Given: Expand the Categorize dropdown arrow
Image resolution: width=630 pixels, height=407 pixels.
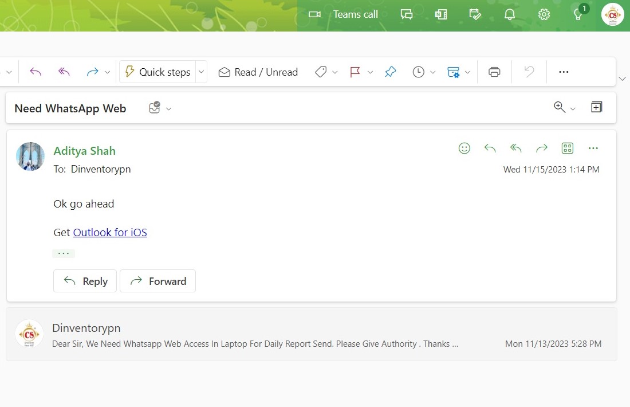Looking at the screenshot, I should tap(334, 72).
